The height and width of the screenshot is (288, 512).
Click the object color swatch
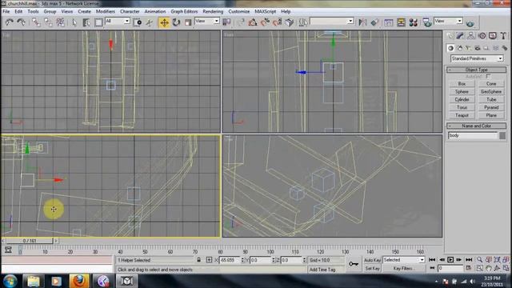[502, 135]
